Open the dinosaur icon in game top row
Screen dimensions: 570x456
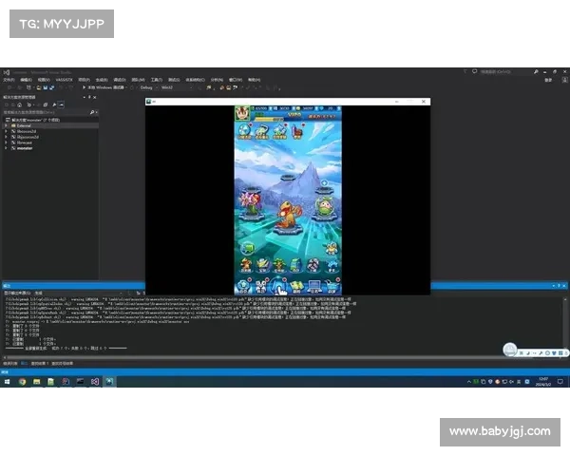tap(262, 131)
